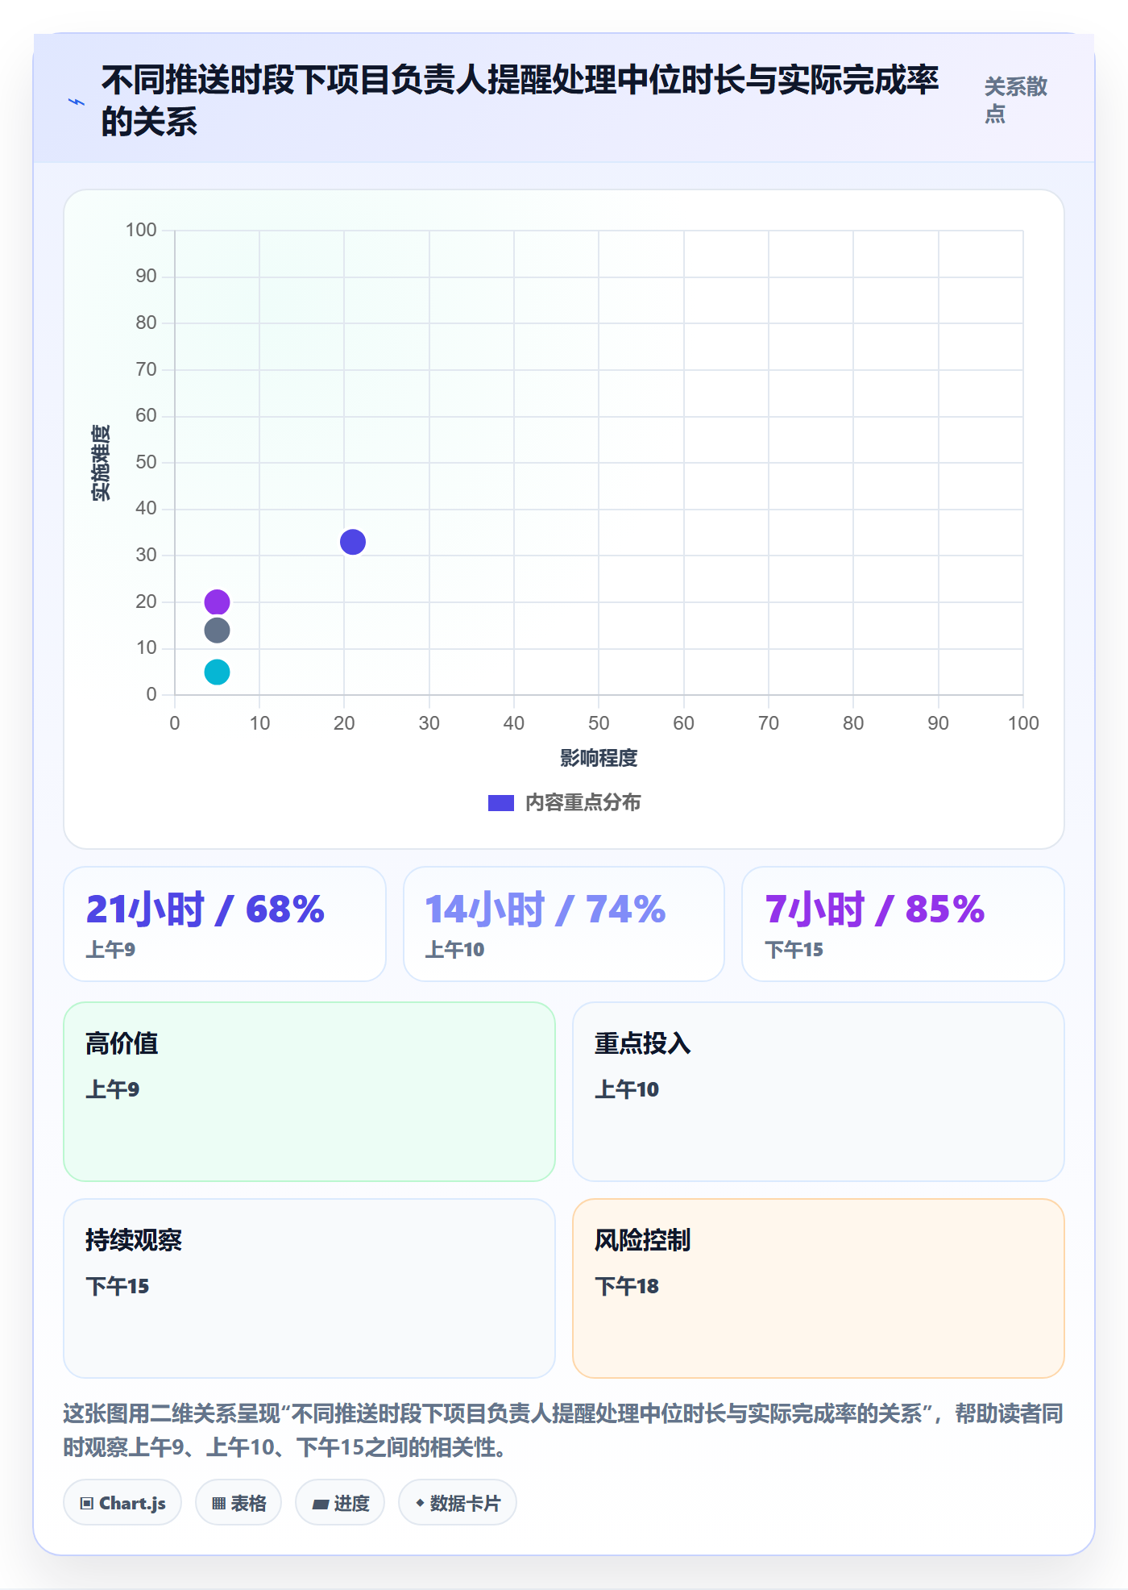Click the 内容重点分布 legend label
This screenshot has height=1590, width=1128.
(x=583, y=803)
